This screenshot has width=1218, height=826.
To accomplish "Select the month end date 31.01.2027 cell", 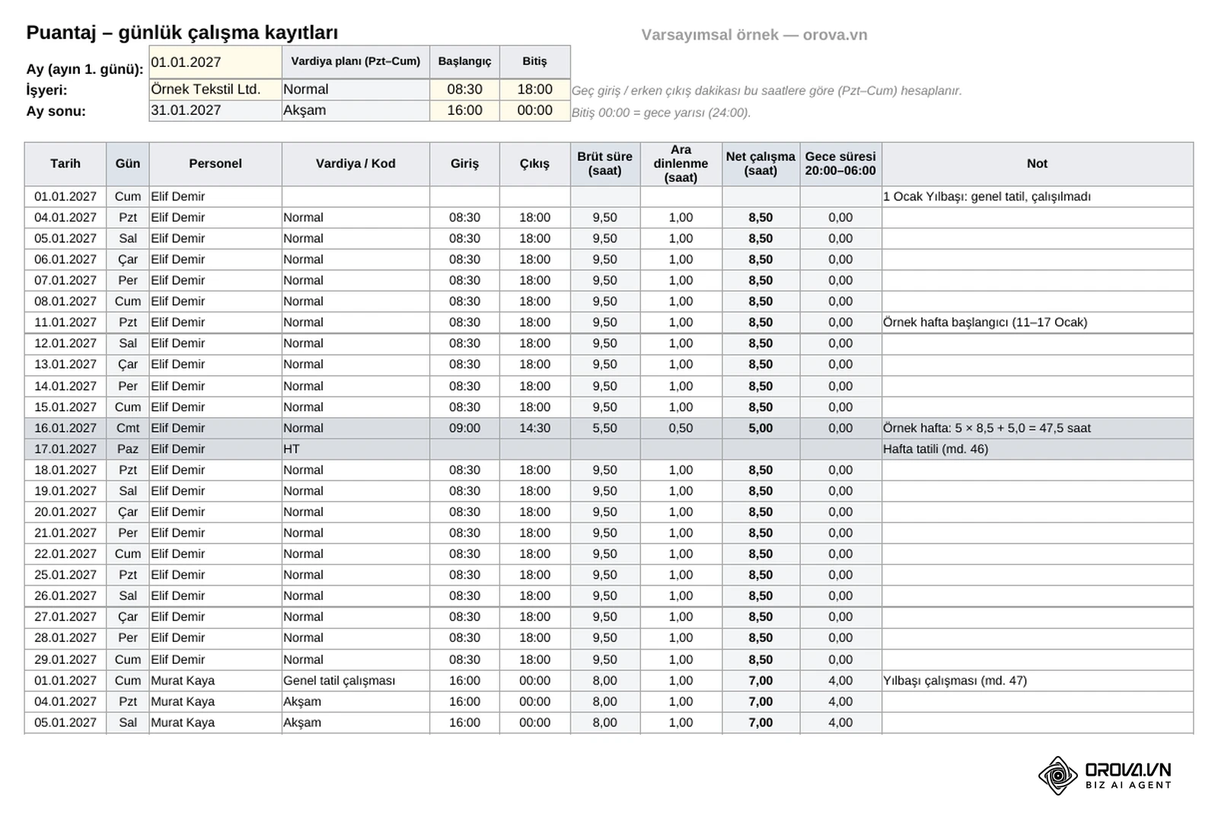I will 215,110.
